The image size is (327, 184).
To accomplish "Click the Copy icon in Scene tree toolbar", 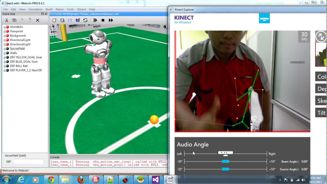I will (x=14, y=20).
